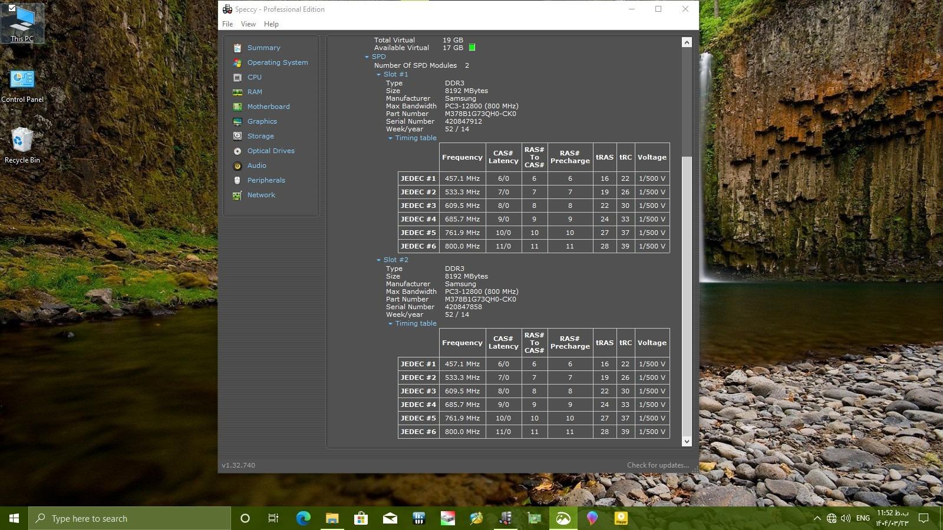Go to the Network section
The image size is (943, 530).
pyautogui.click(x=261, y=195)
